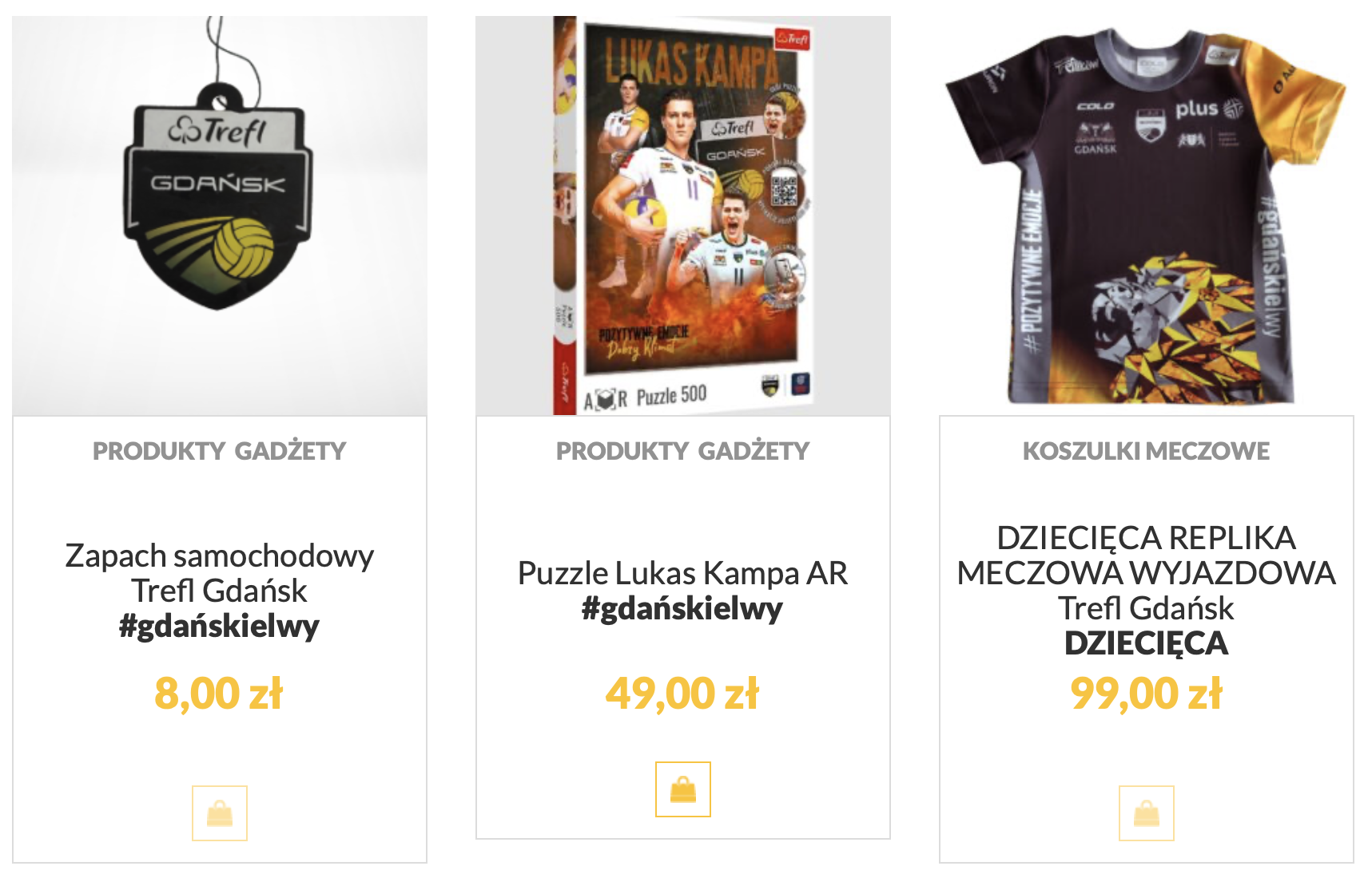Click the 99,00 zł price
The width and height of the screenshot is (1368, 870).
point(1147,693)
